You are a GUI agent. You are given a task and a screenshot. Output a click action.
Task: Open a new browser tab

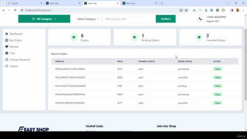coord(162,3)
